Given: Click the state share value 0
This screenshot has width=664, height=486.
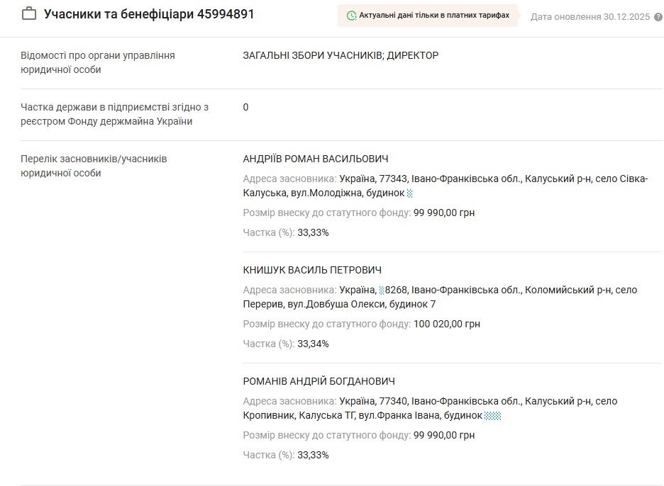Looking at the screenshot, I should point(246,107).
